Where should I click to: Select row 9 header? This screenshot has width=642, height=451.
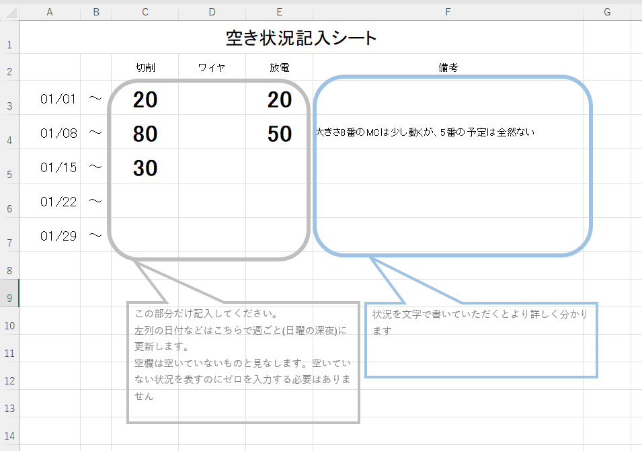tap(9, 298)
